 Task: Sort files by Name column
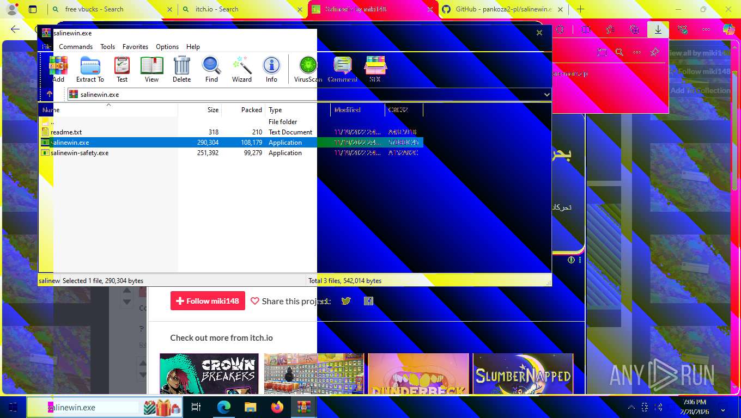click(x=108, y=110)
